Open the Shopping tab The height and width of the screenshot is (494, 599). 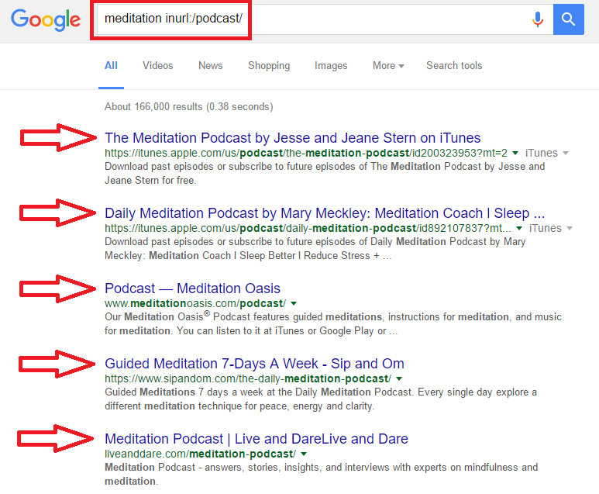pos(269,66)
